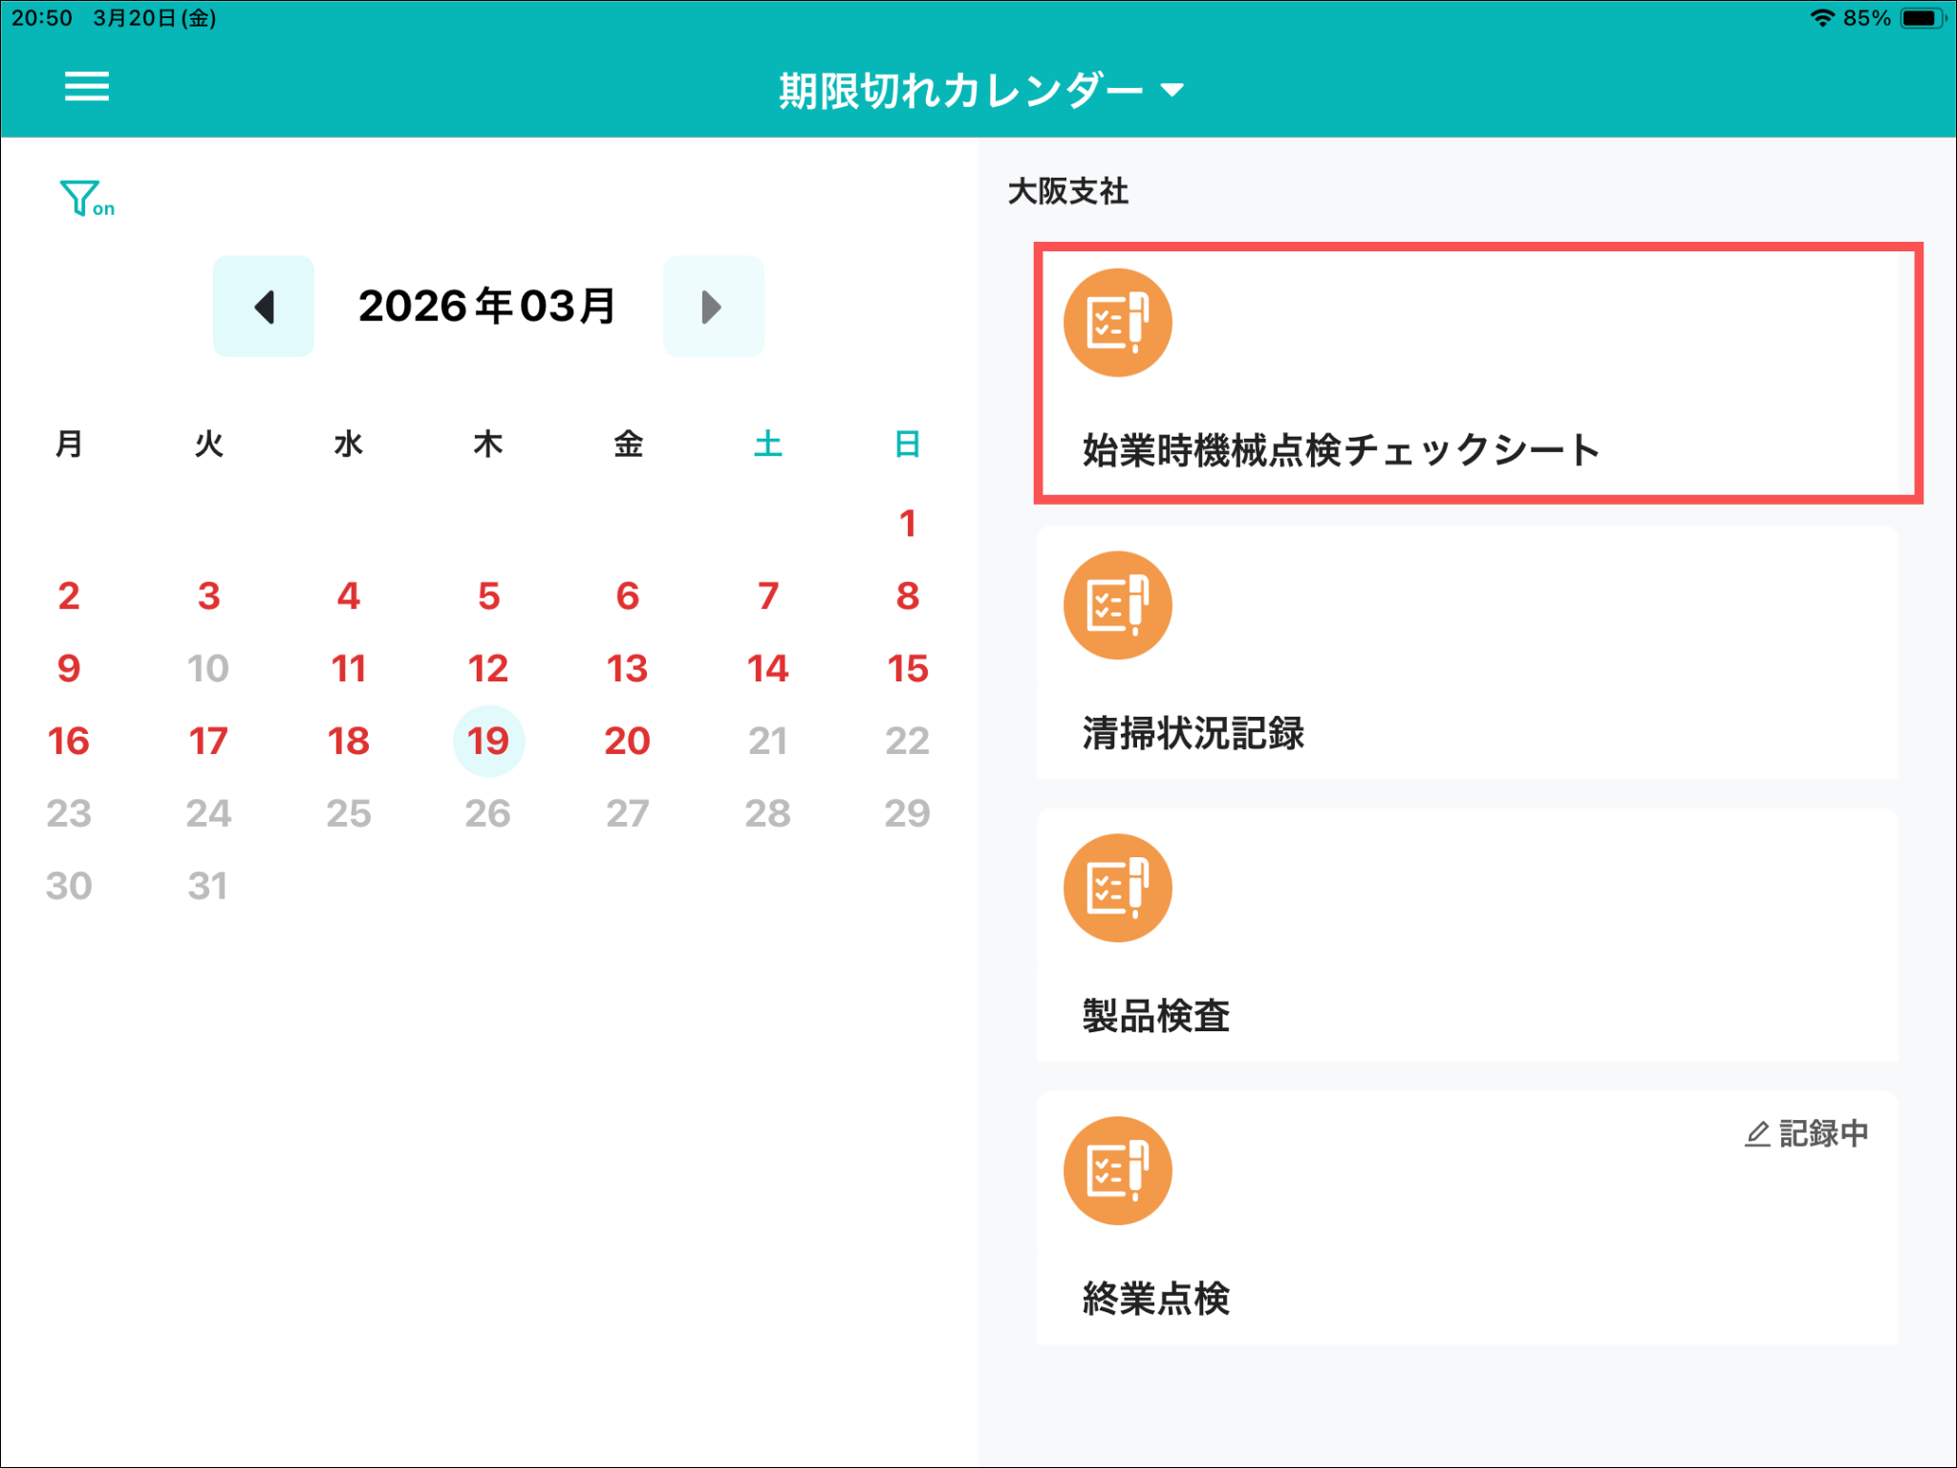
Task: Select March 1 on calendar
Action: (x=907, y=524)
